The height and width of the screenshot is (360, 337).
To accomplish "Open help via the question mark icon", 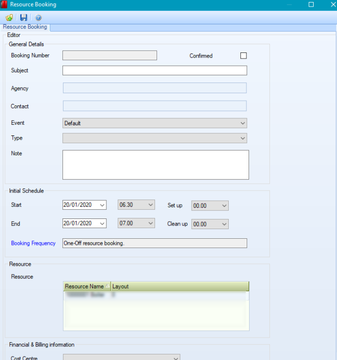I will (39, 18).
